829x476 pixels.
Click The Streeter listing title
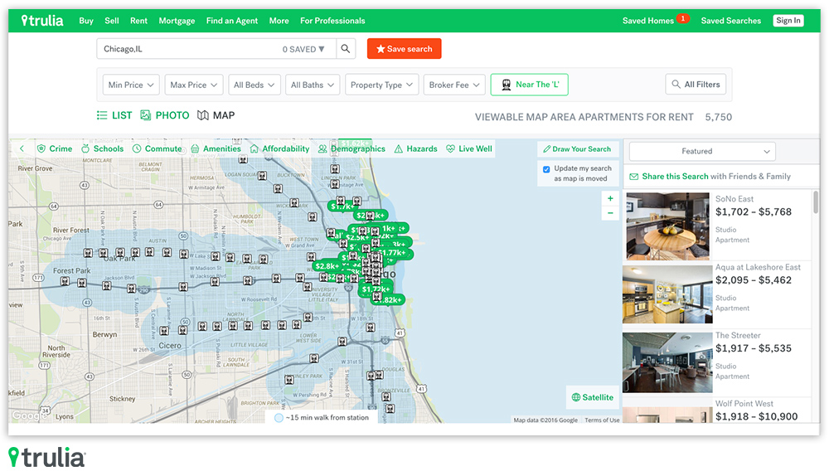(x=738, y=335)
